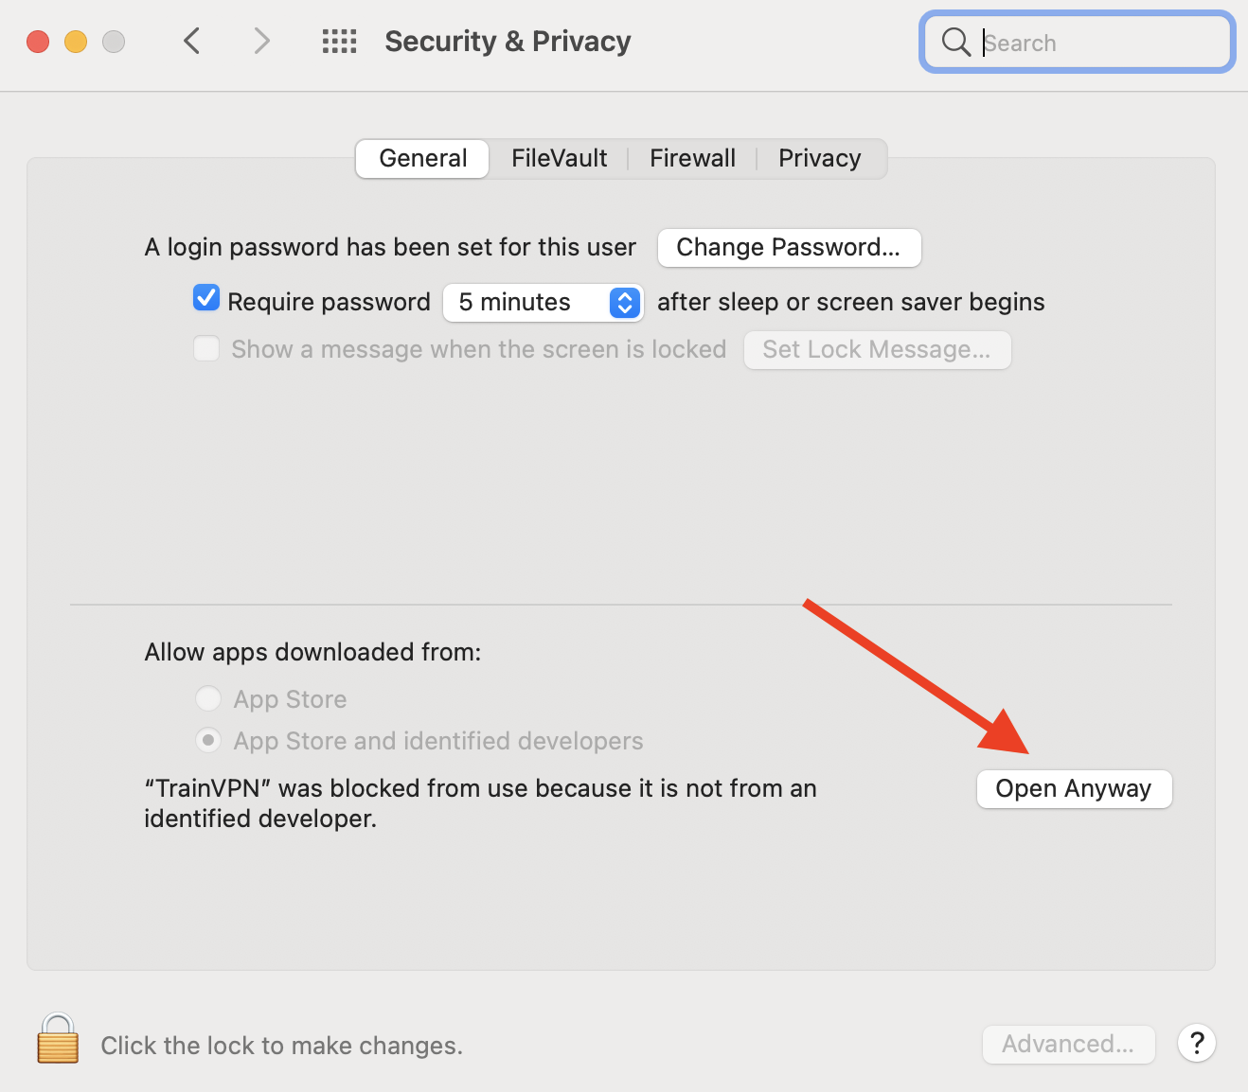Go forward with the right chevron
Image resolution: width=1248 pixels, height=1092 pixels.
click(x=262, y=41)
